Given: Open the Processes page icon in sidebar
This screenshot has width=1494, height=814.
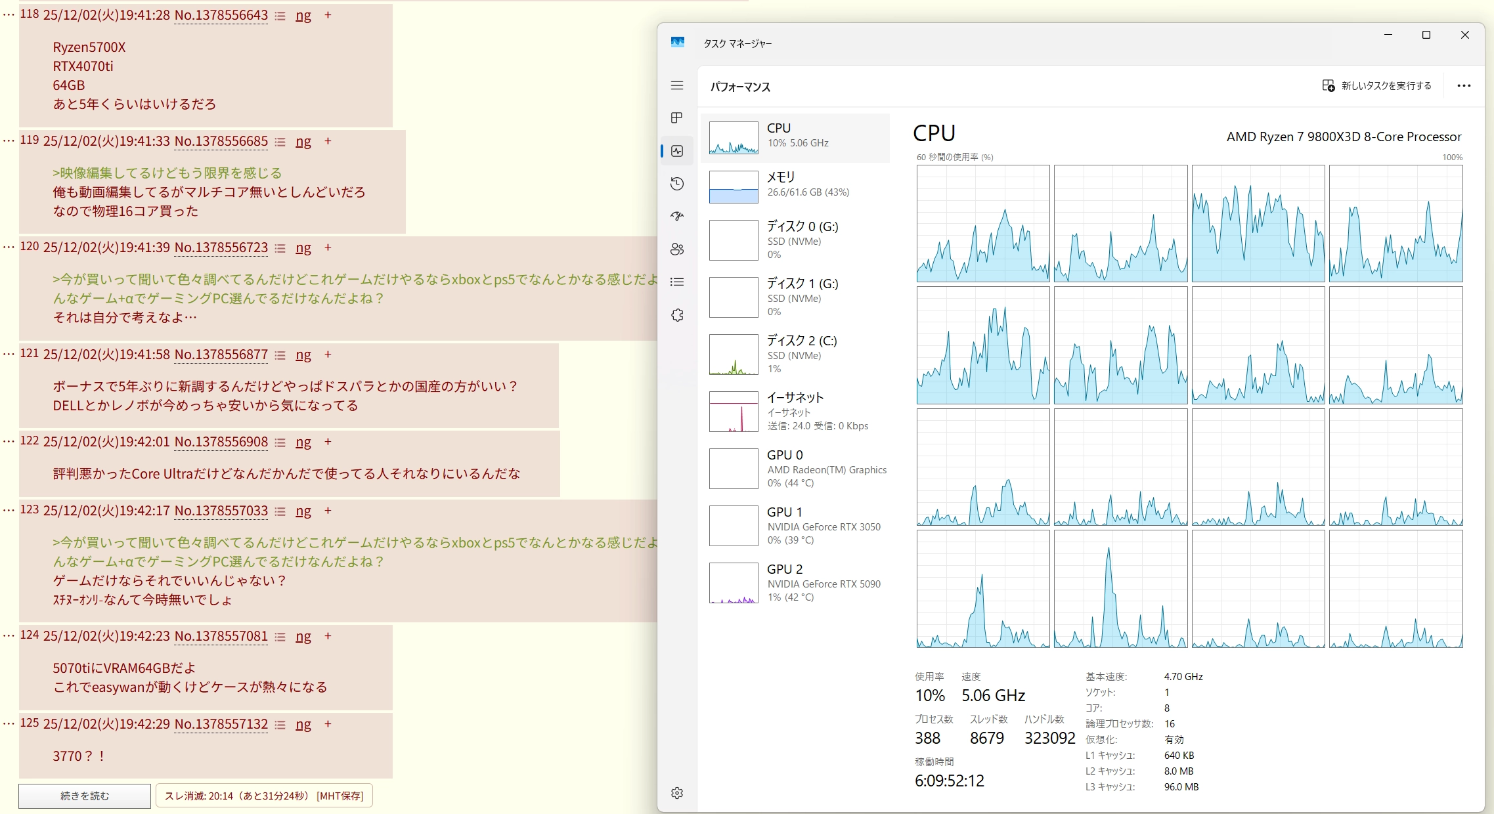Looking at the screenshot, I should [x=677, y=118].
